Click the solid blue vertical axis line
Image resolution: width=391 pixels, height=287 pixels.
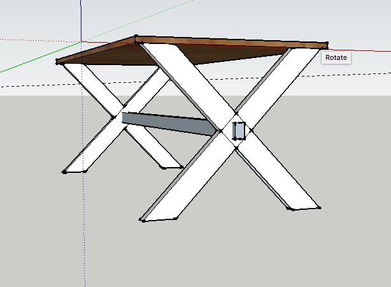coord(81,20)
